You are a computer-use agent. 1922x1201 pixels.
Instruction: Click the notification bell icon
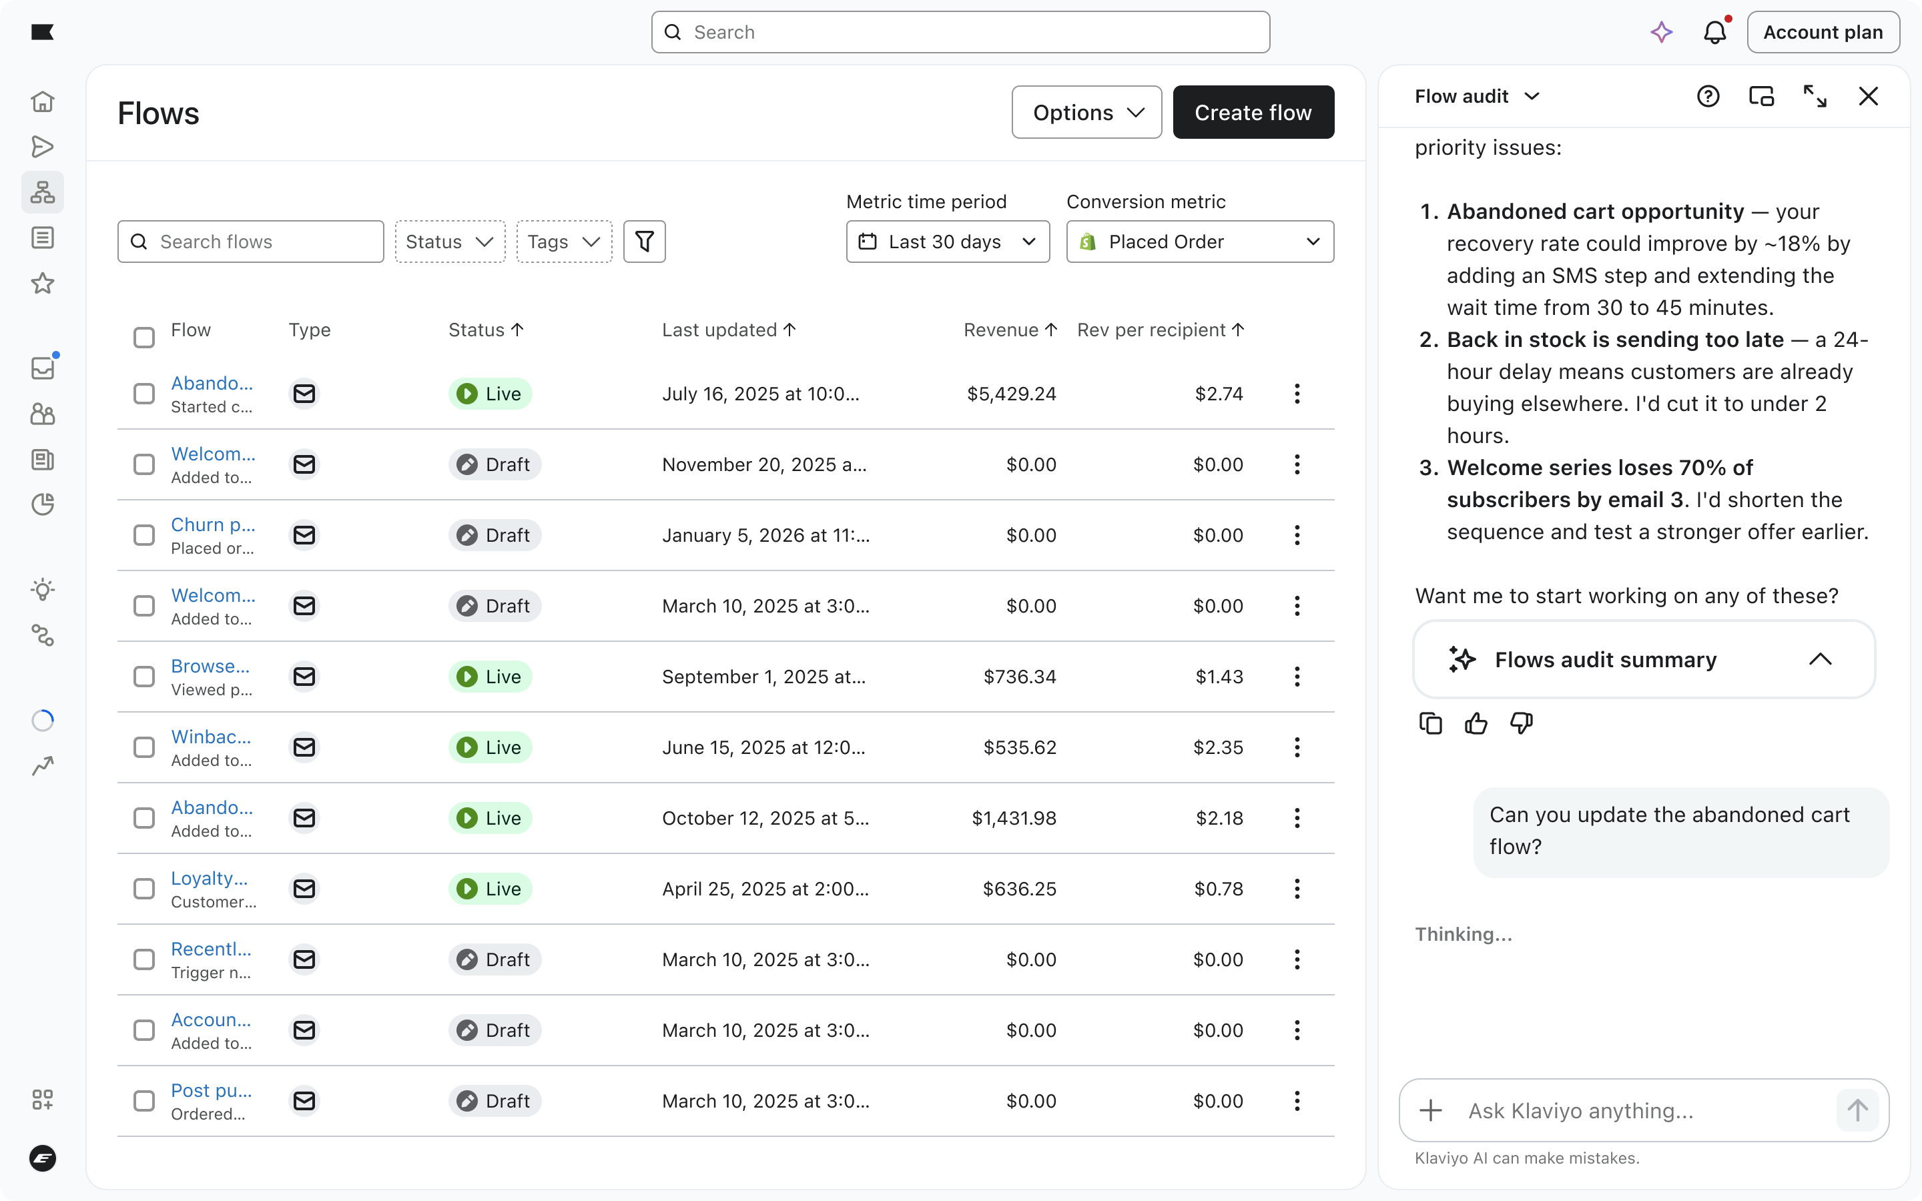(x=1714, y=33)
